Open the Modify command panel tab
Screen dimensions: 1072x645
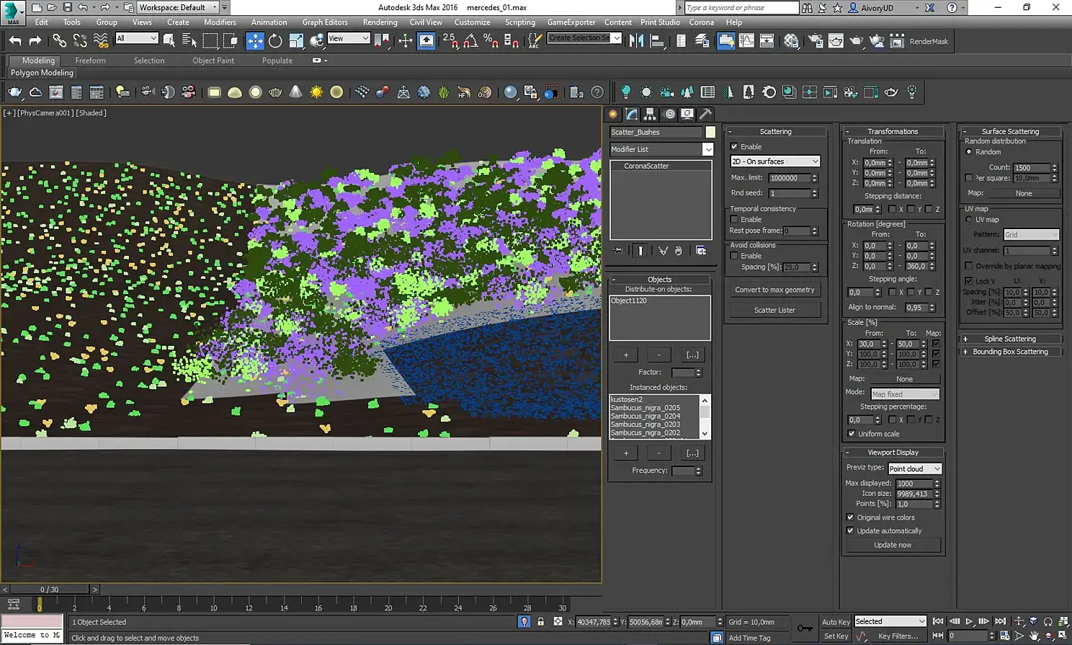[632, 114]
